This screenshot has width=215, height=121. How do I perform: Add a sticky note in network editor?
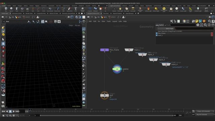[x=197, y=21]
